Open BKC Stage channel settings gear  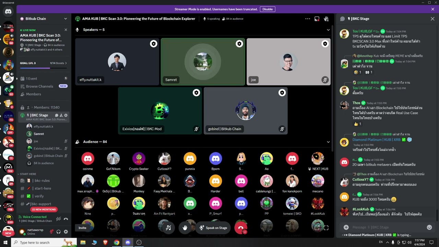click(66, 115)
